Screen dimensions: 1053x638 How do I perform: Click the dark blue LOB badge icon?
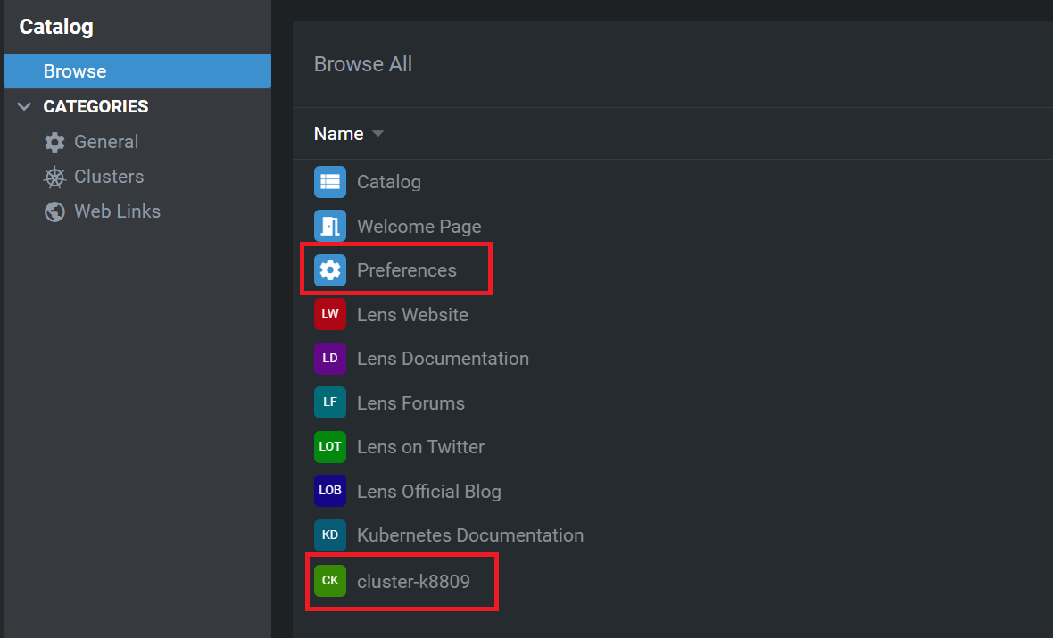pos(330,491)
